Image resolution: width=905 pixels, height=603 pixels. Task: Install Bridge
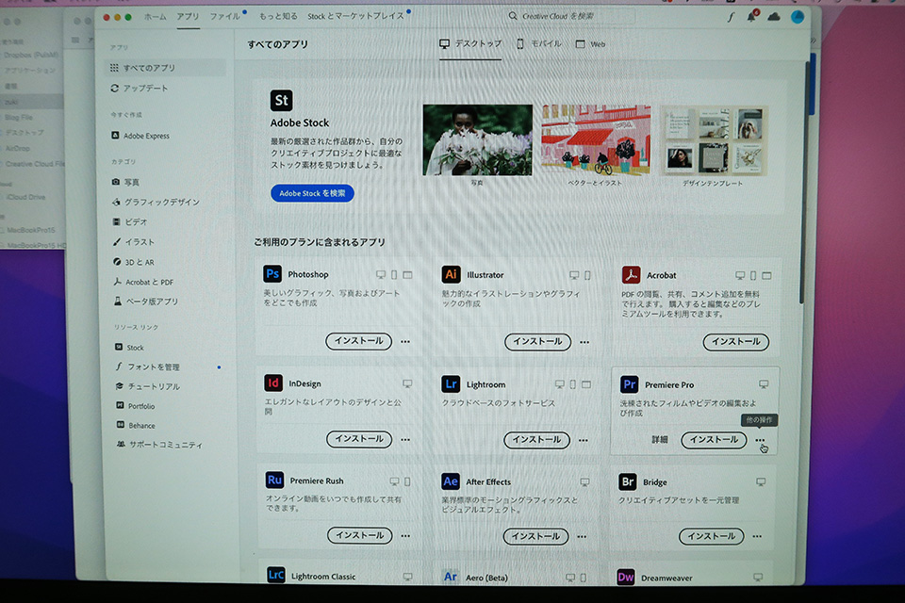tap(711, 537)
